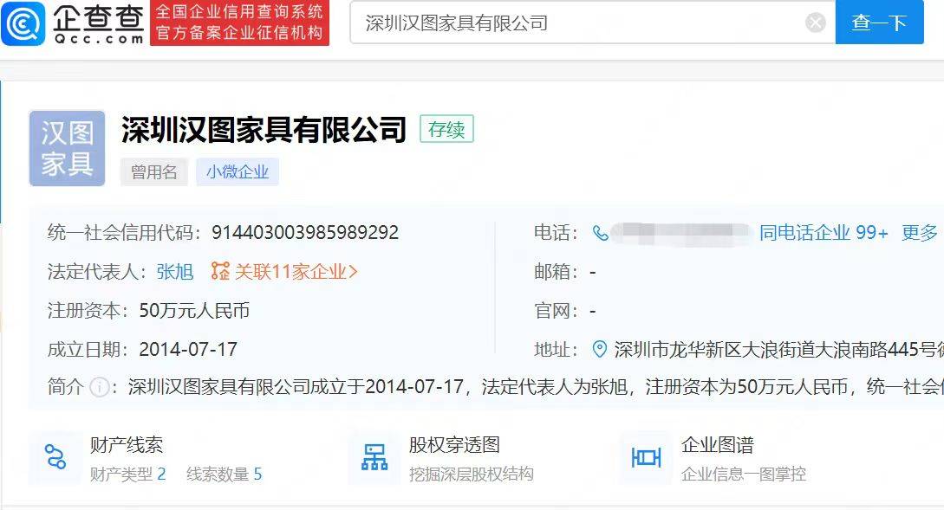Viewport: 944px width, 510px height.
Task: Open the Qcc logo homepage icon
Action: 23,23
